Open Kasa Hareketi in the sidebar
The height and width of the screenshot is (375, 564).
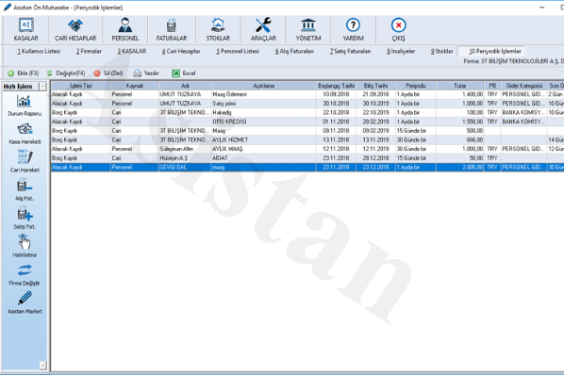coord(25,134)
